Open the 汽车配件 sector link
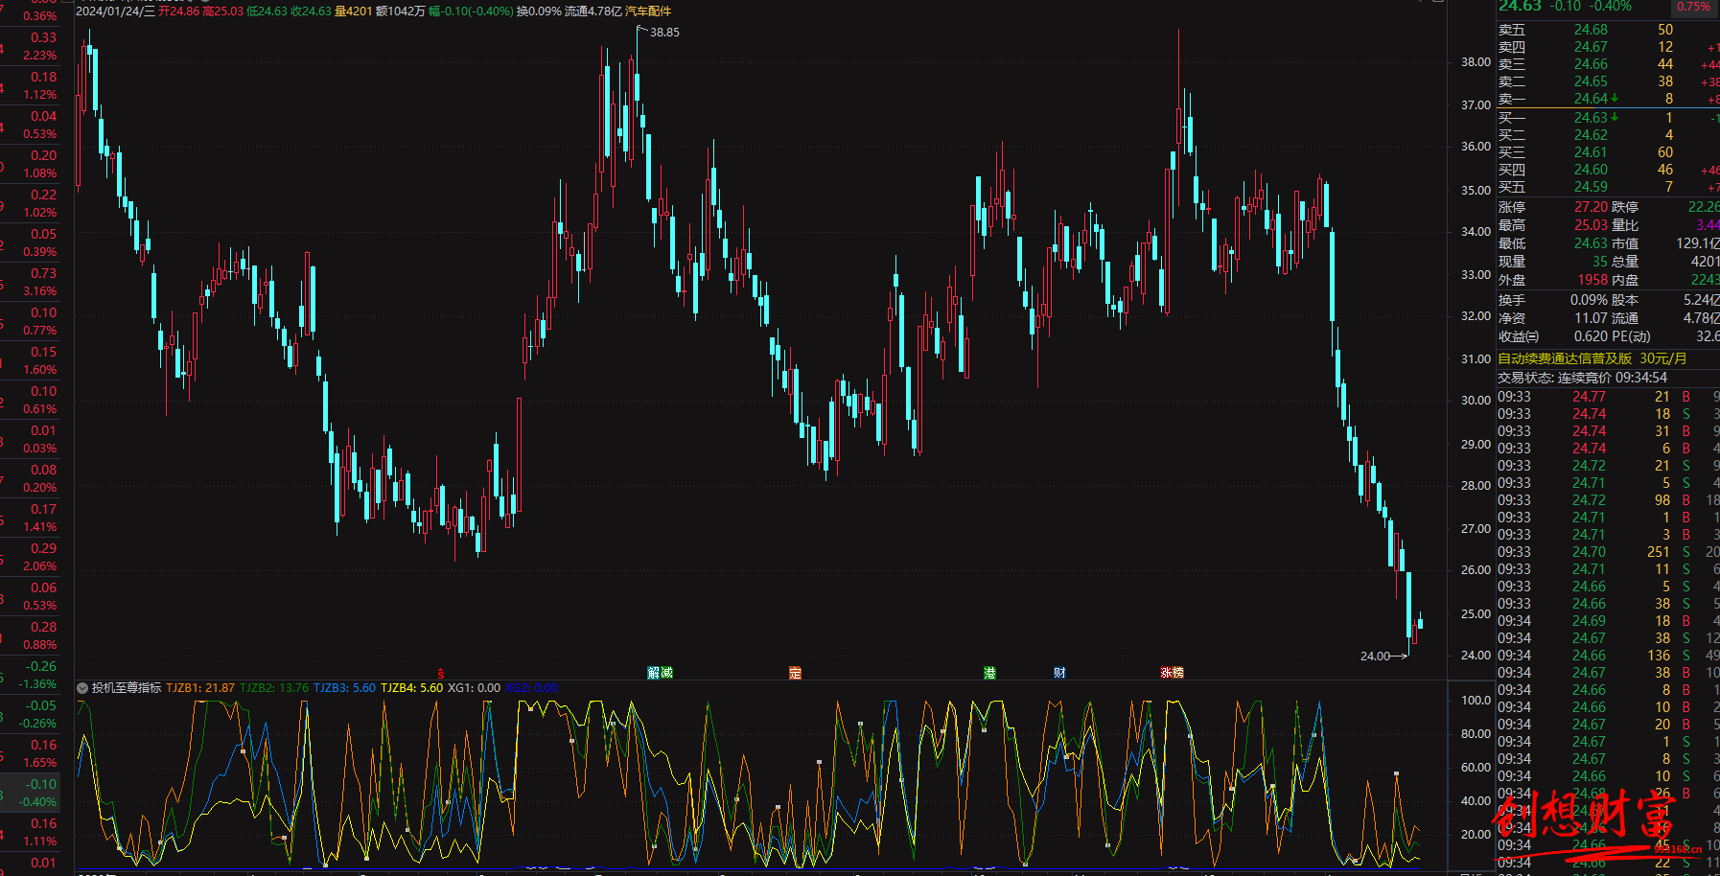 [648, 12]
